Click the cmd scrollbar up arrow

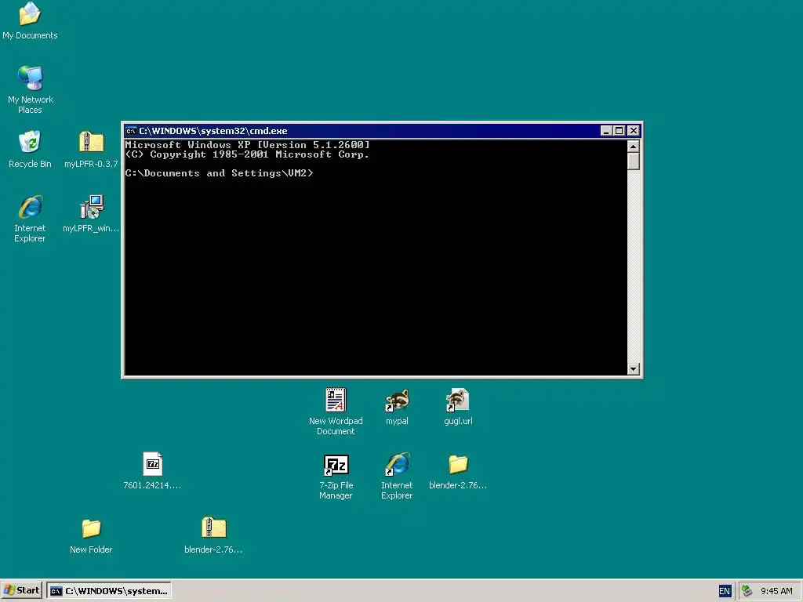634,147
